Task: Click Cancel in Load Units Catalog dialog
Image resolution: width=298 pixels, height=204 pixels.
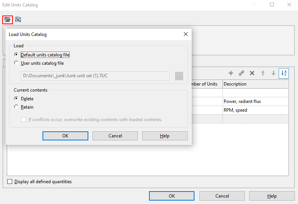Action: click(x=115, y=136)
